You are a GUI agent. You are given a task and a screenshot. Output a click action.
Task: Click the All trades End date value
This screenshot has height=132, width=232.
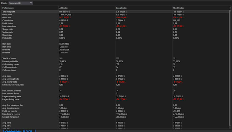pyautogui.click(x=64, y=50)
